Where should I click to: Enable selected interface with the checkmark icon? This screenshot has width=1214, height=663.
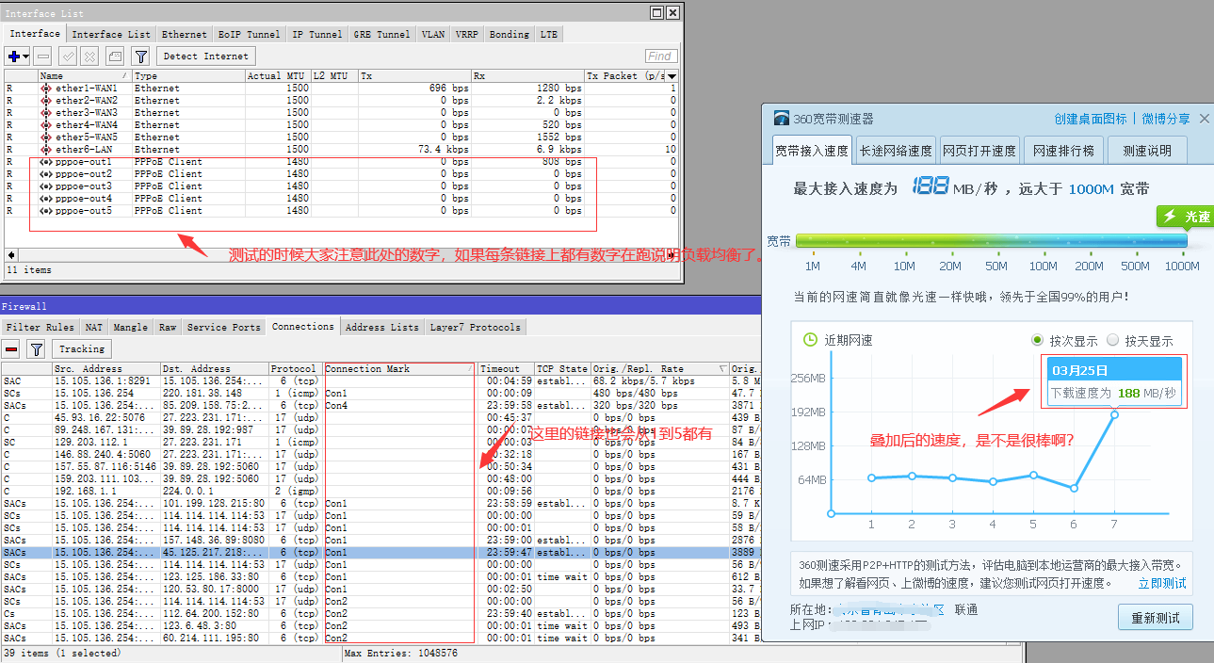tap(67, 57)
